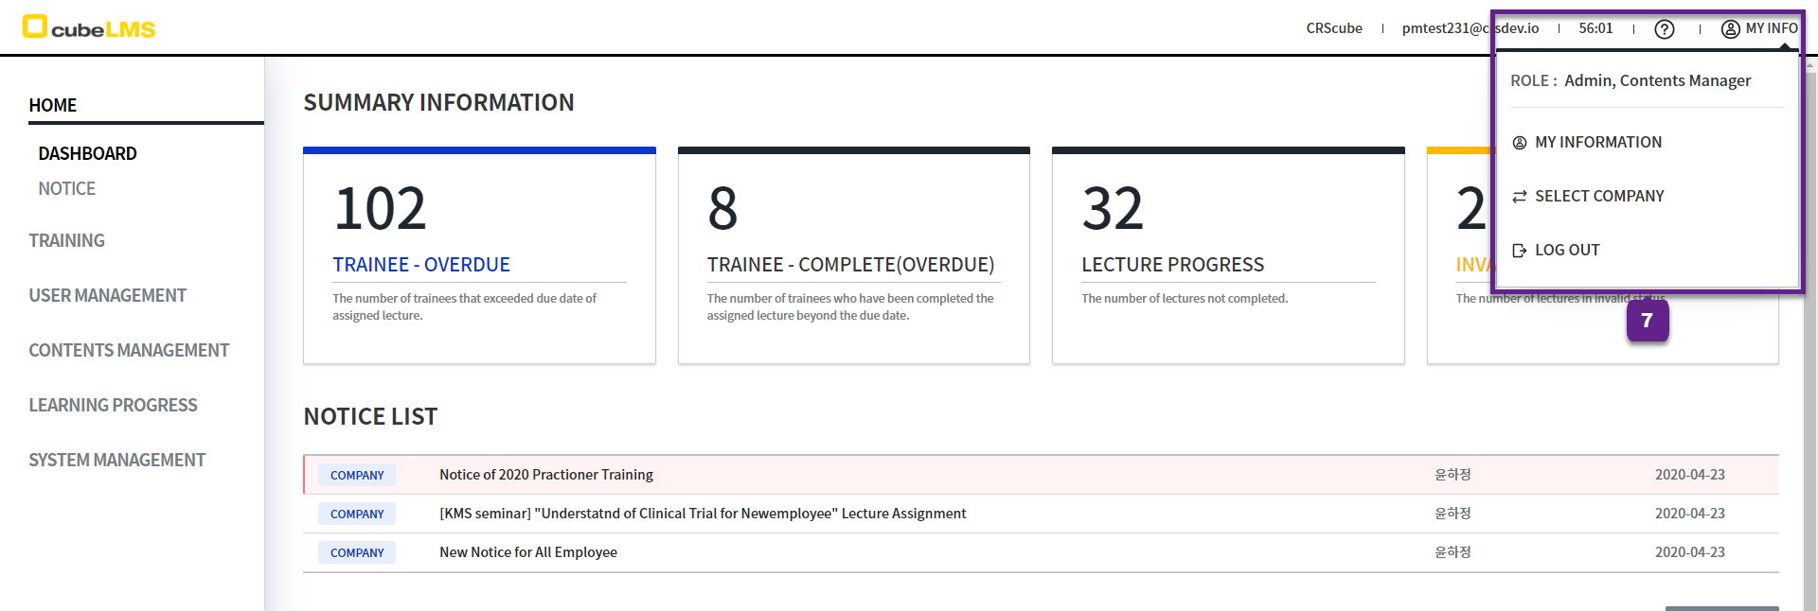The width and height of the screenshot is (1818, 611).
Task: Open the help question mark icon
Action: click(x=1664, y=29)
